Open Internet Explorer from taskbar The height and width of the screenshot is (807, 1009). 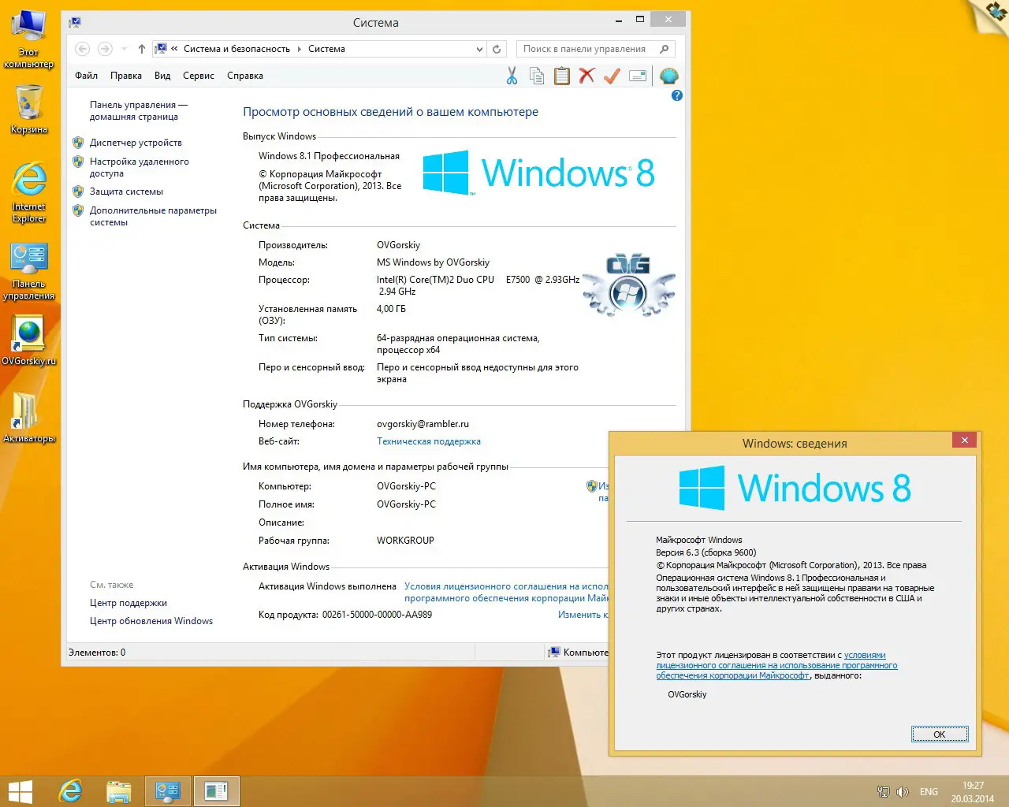click(71, 791)
